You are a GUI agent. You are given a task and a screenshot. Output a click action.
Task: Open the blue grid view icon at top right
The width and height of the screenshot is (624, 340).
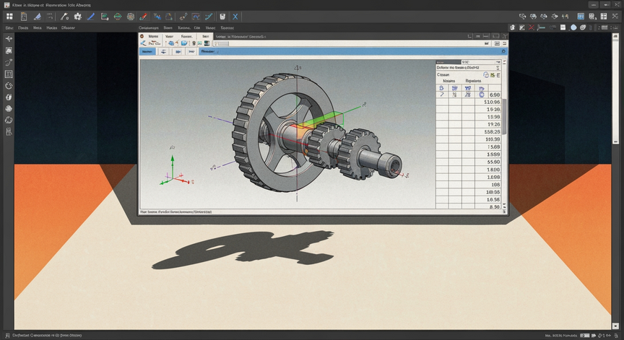pyautogui.click(x=581, y=17)
